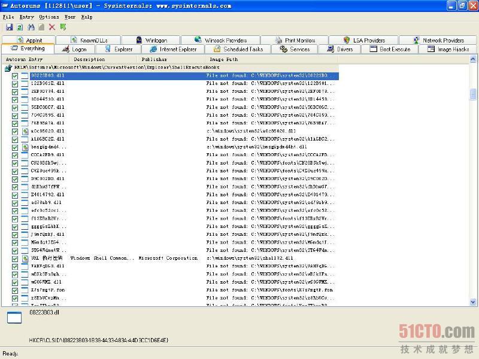Click the large file icon in details pane
Viewport: 479px width, 359px height.
(x=14, y=318)
